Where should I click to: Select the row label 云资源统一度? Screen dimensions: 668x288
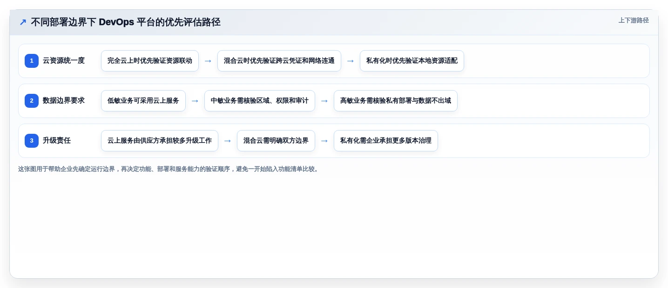click(x=64, y=60)
